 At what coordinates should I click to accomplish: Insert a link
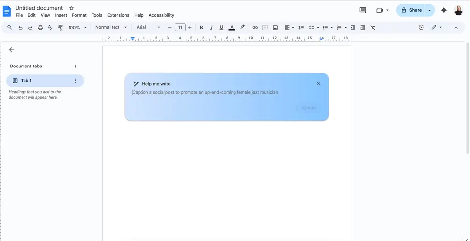click(x=255, y=27)
